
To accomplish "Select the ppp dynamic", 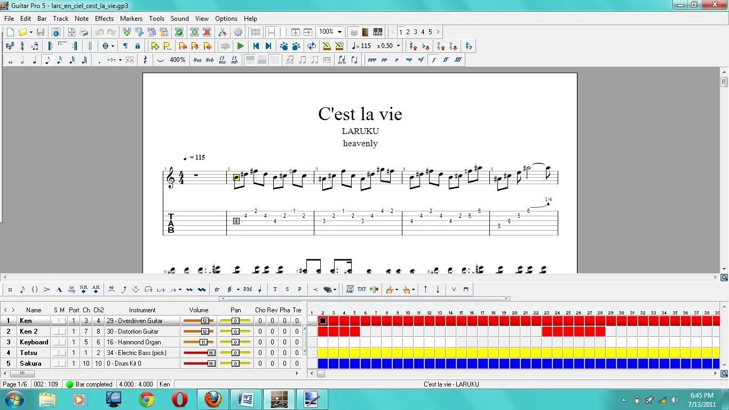I will coord(372,60).
